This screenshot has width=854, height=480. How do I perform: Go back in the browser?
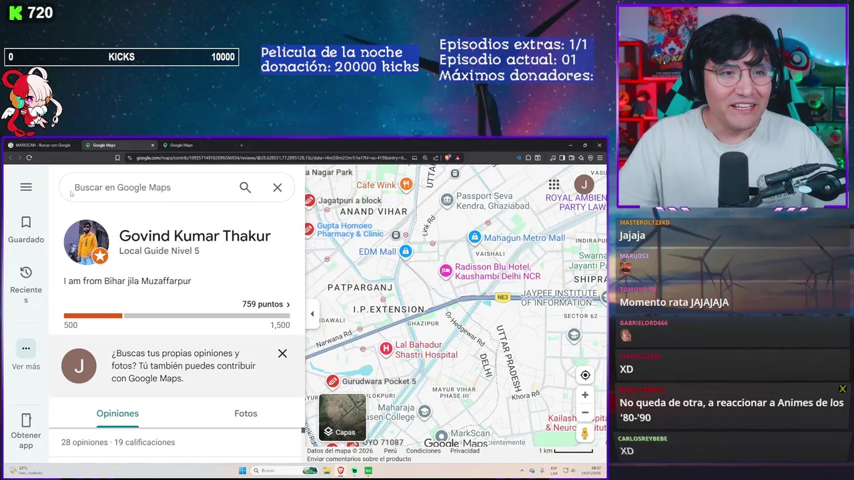10,158
